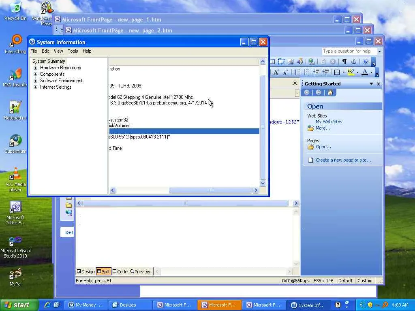This screenshot has width=415, height=311.
Task: Click the anchor Show Layer Anchors icon
Action: point(353,62)
